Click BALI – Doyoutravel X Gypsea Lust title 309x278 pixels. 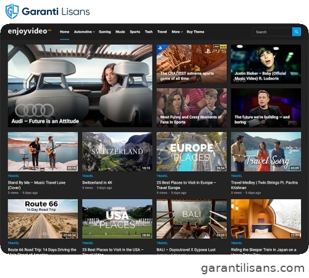(x=186, y=250)
